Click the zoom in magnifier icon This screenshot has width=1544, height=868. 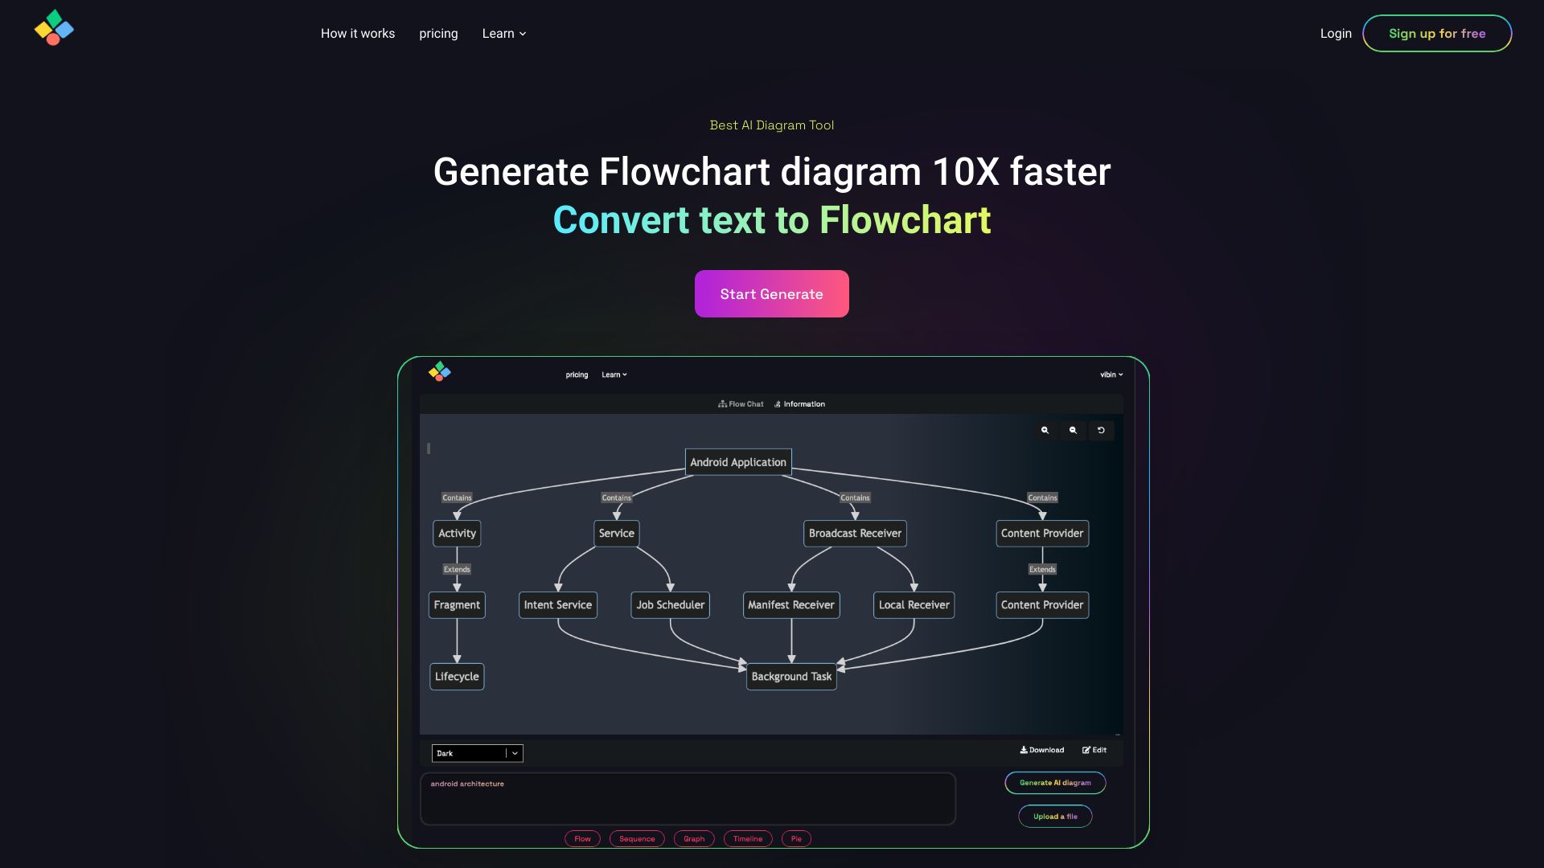click(1045, 429)
